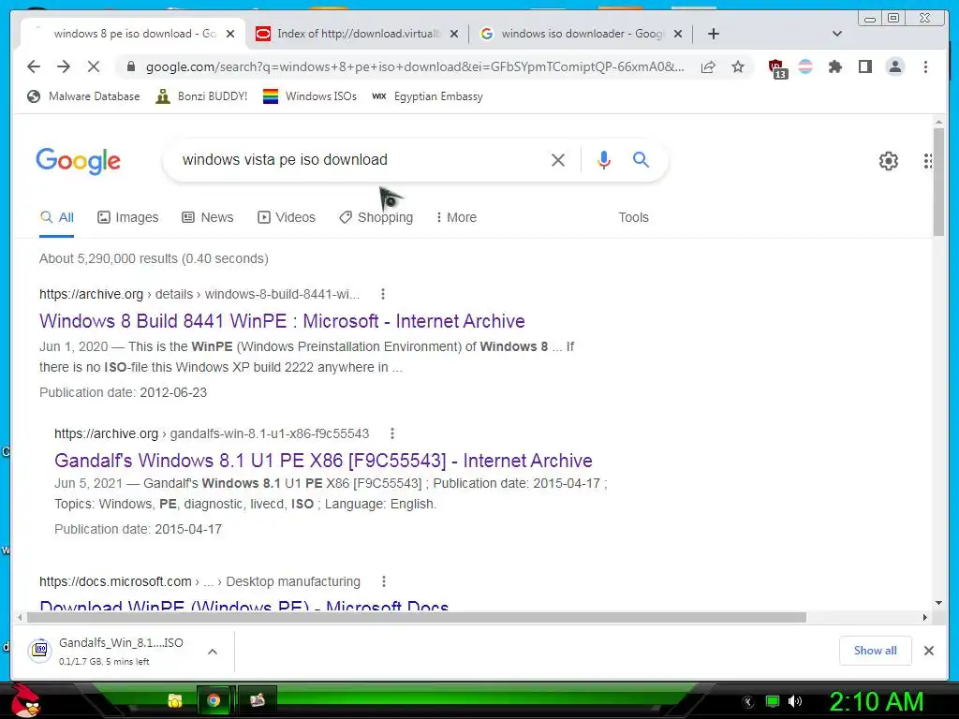959x719 pixels.
Task: Expand the Gandalfs ISO download options
Action: click(213, 652)
